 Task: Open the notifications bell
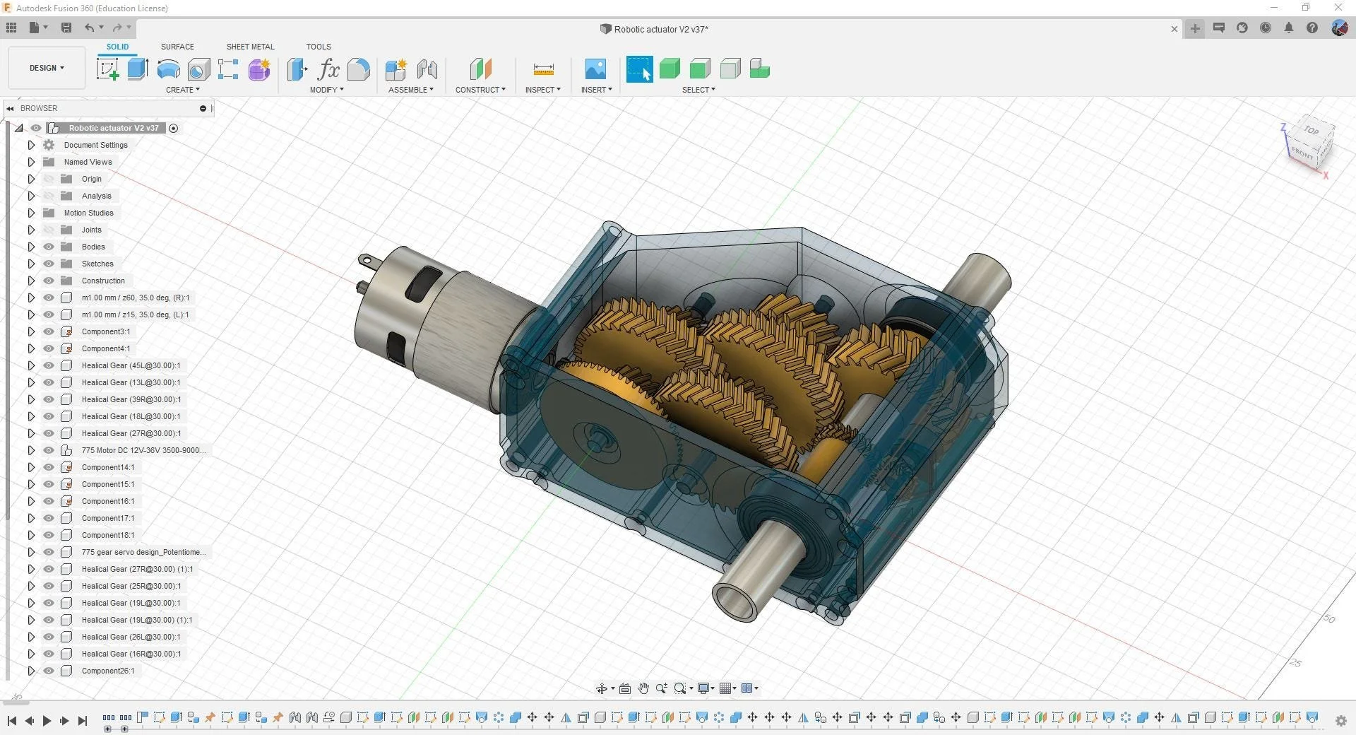point(1289,28)
